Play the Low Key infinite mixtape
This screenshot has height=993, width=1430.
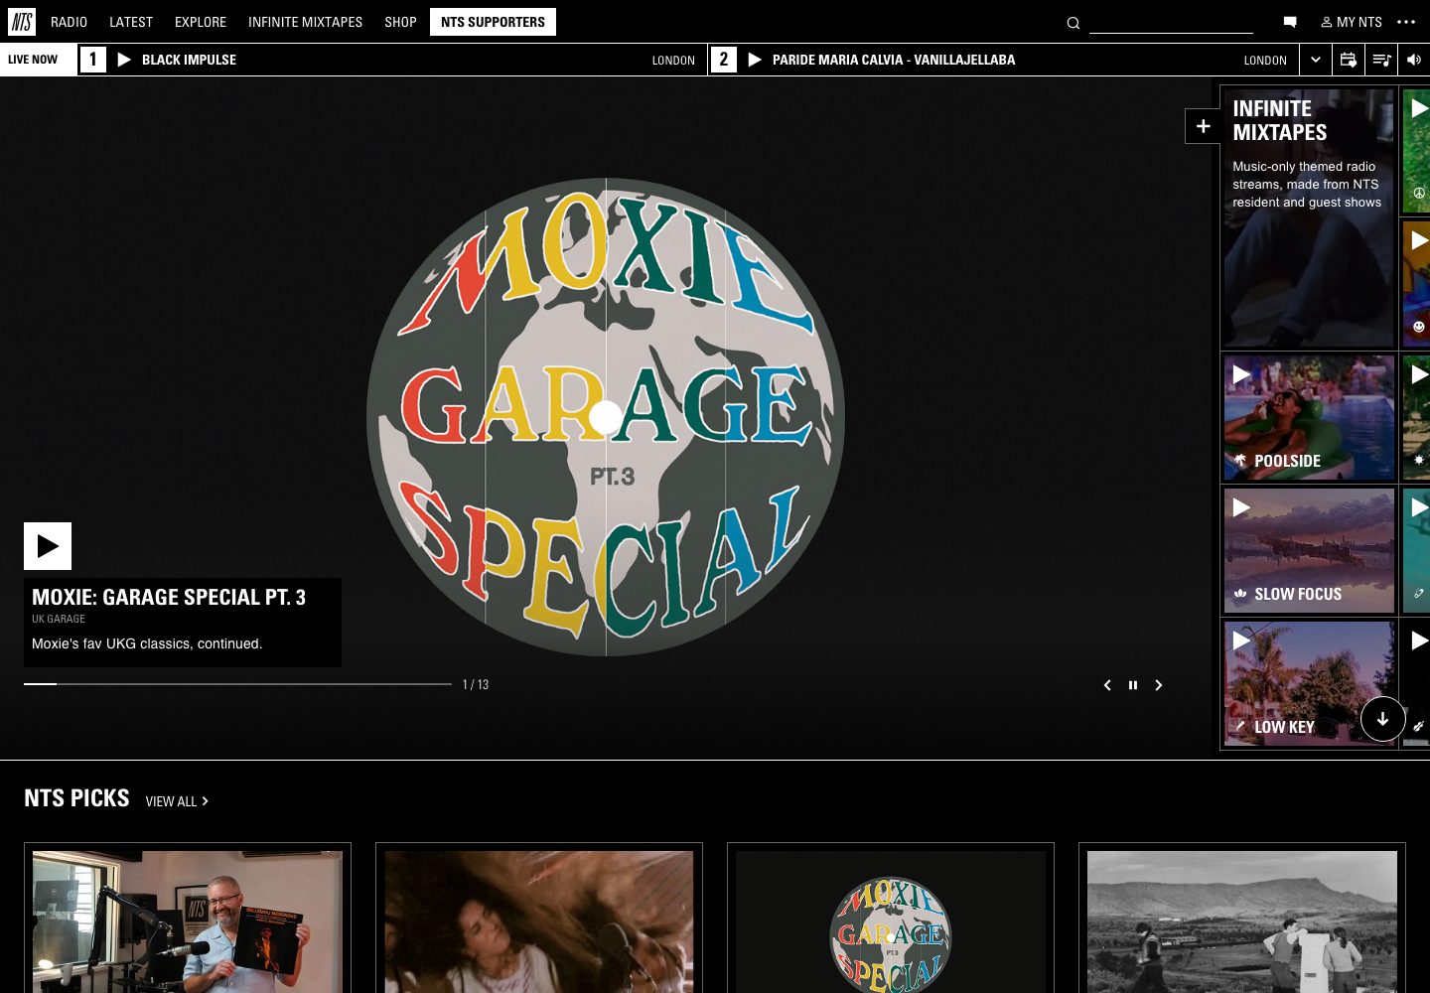pyautogui.click(x=1241, y=640)
